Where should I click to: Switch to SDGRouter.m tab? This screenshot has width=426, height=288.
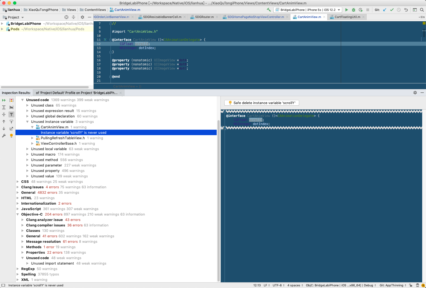coord(204,17)
